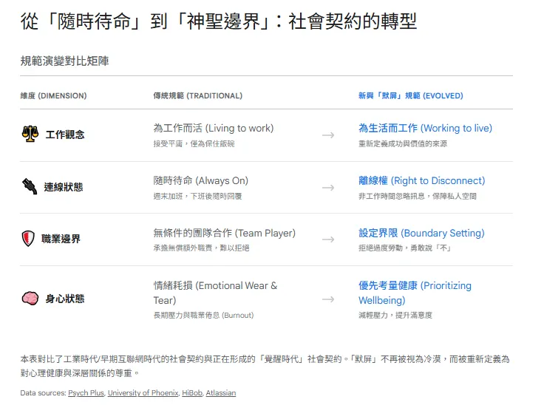Click the arrow in the 身心狀態 row
544x408 pixels.
point(328,299)
